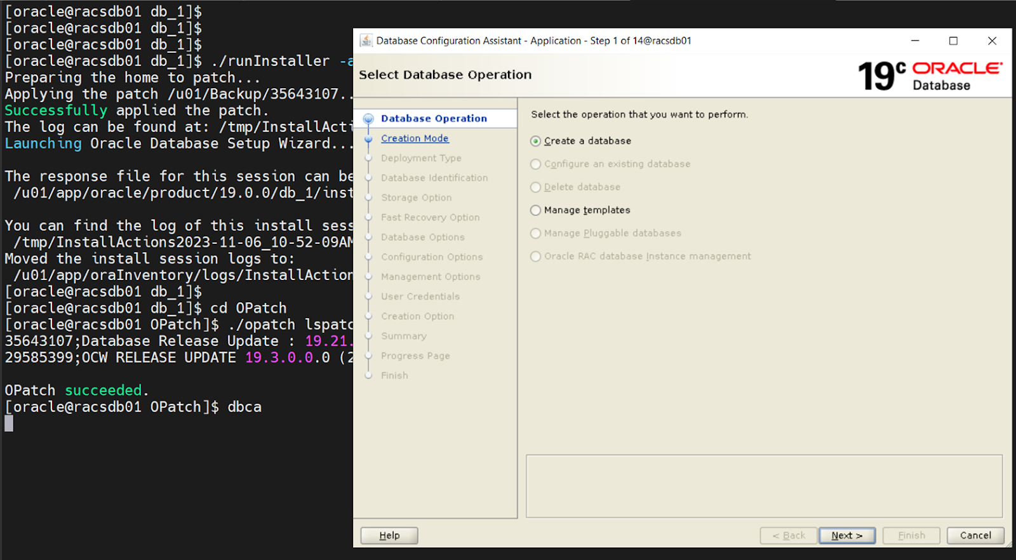Click the Oracle 19c Database logo

point(930,76)
